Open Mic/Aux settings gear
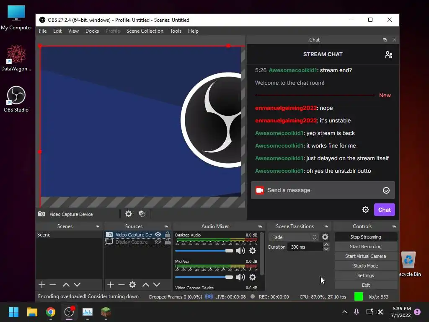Screen dimensions: 429x322 (253, 277)
